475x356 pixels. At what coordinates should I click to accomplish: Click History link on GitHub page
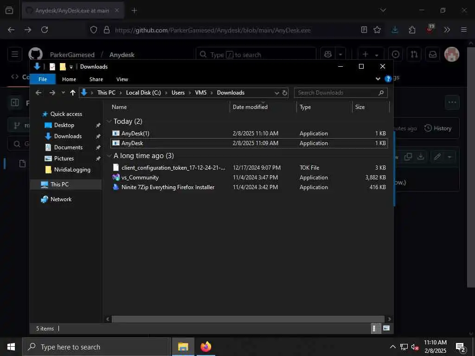click(438, 128)
